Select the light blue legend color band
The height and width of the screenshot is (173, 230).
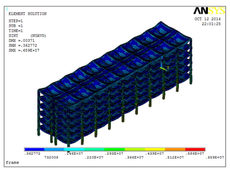point(54,149)
